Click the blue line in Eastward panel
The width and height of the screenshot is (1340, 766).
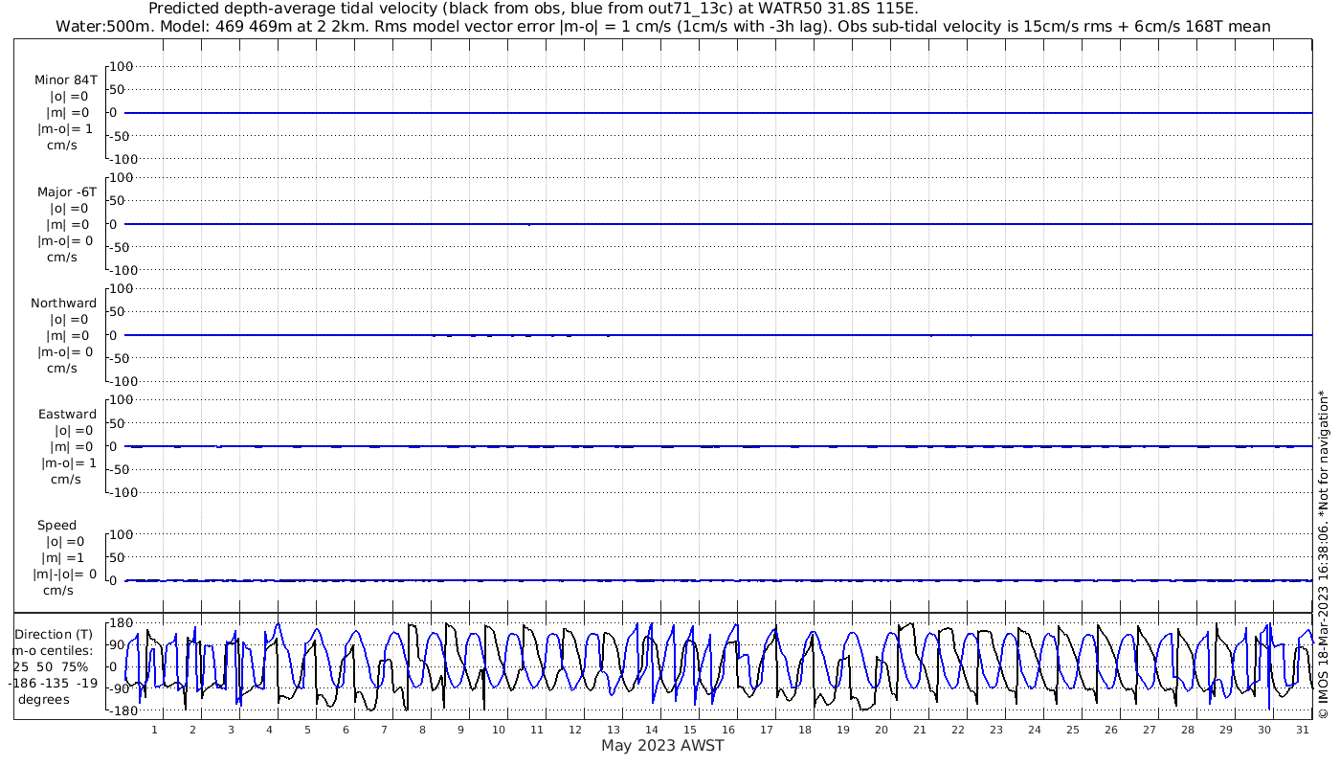tap(718, 446)
